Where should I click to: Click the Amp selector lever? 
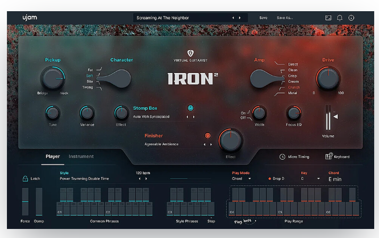[267, 79]
